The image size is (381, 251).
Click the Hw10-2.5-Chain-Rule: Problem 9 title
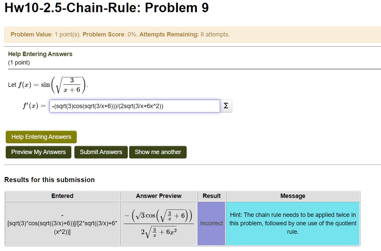pyautogui.click(x=107, y=8)
